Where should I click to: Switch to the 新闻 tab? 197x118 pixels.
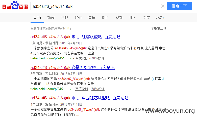pos(51,18)
